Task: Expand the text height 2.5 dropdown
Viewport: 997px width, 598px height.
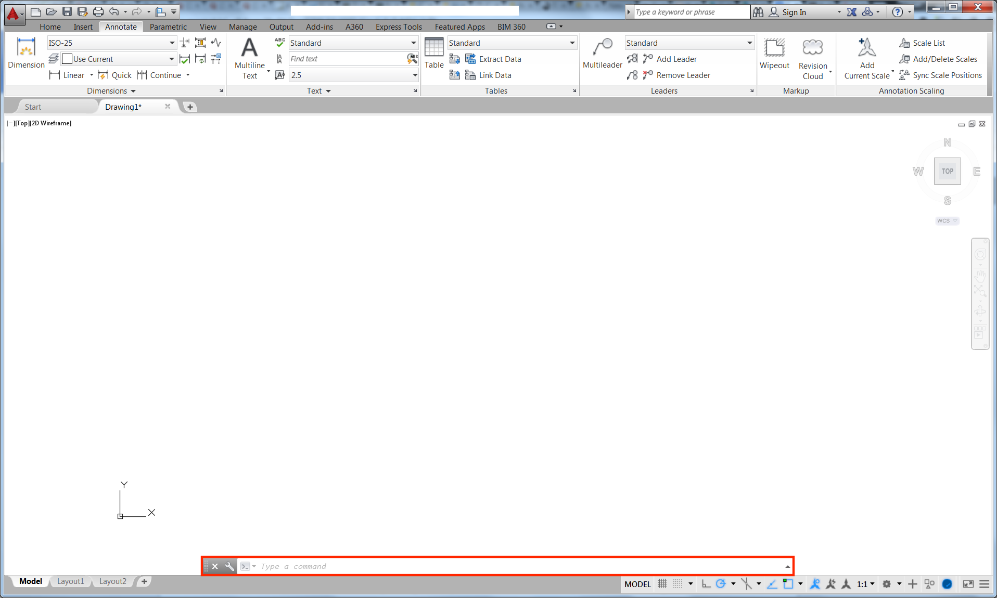Action: click(415, 75)
